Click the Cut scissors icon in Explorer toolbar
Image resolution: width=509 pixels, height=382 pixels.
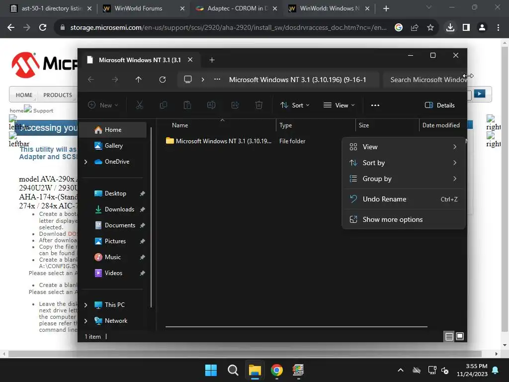[x=139, y=105]
